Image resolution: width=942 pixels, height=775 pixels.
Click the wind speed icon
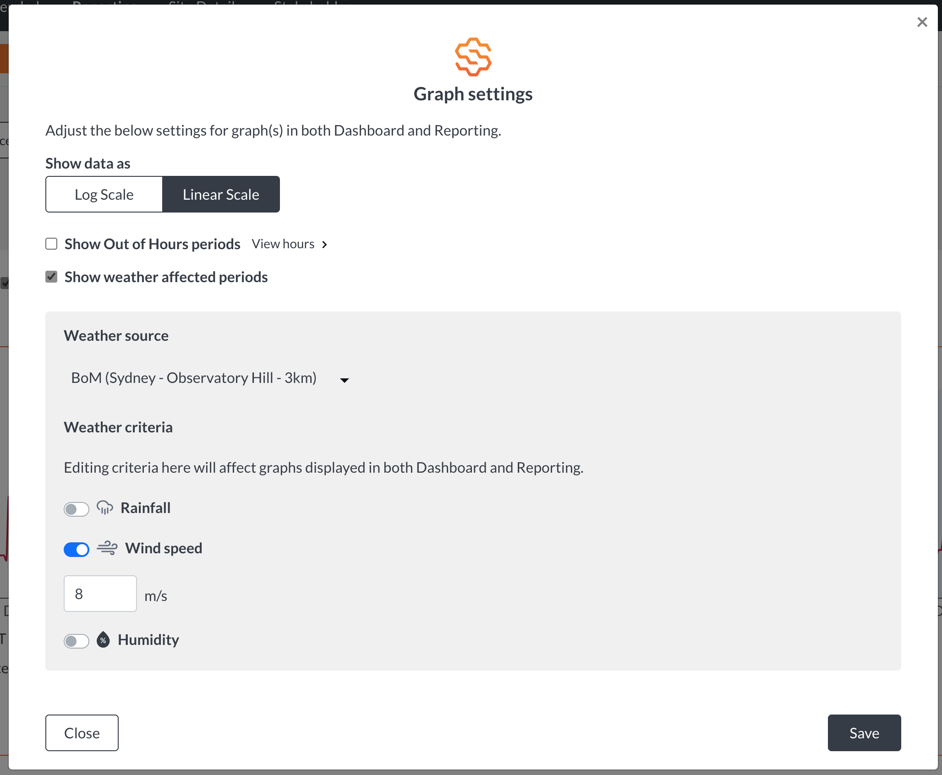pyautogui.click(x=107, y=548)
